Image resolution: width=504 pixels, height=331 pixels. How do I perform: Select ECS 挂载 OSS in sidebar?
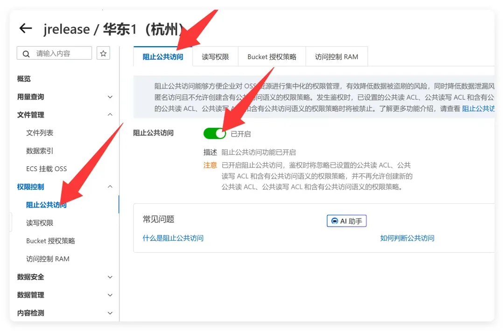click(x=46, y=169)
